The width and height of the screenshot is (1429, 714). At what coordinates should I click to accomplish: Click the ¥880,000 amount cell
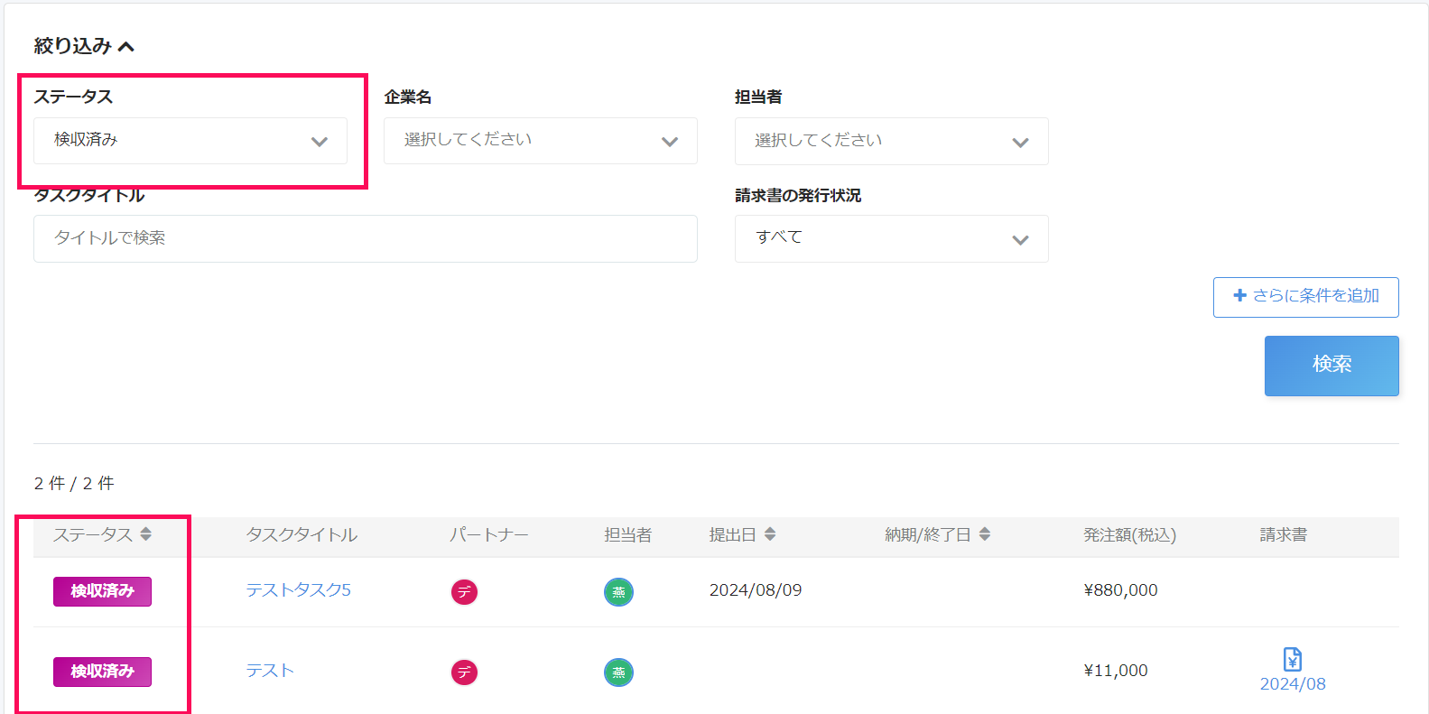coord(1120,590)
